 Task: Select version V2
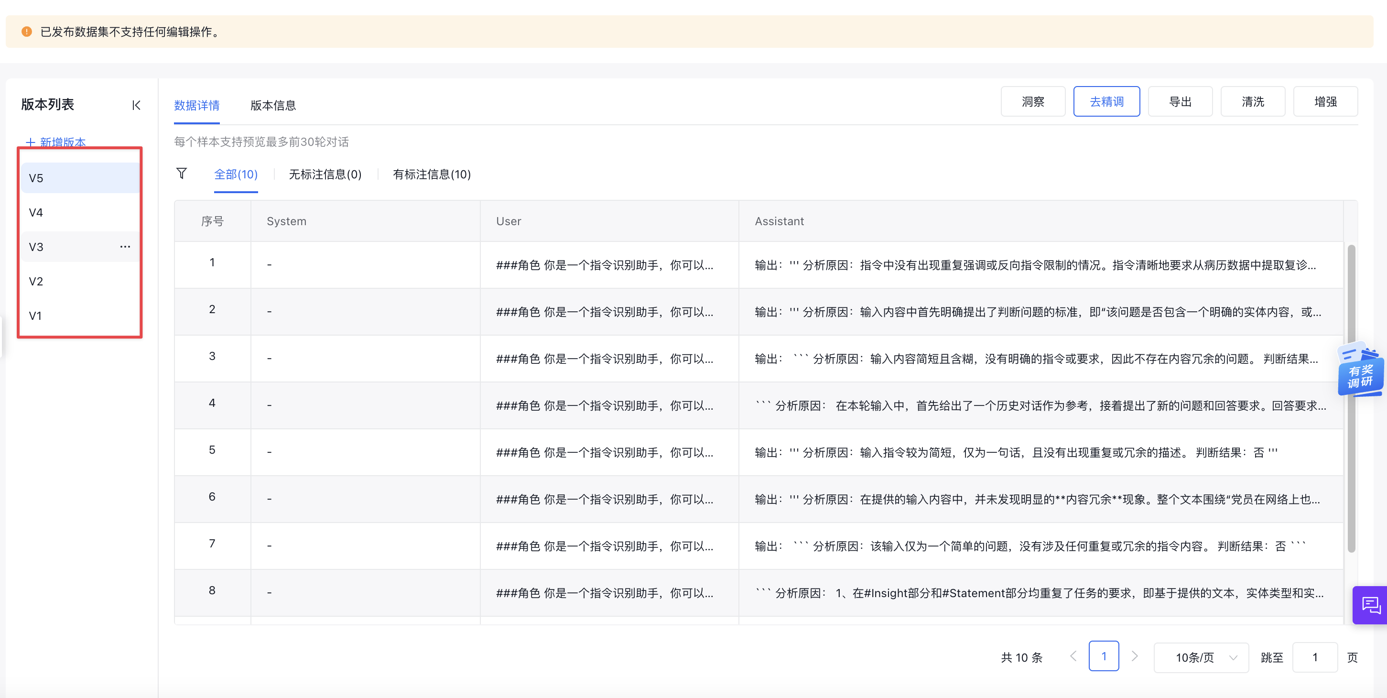(80, 281)
